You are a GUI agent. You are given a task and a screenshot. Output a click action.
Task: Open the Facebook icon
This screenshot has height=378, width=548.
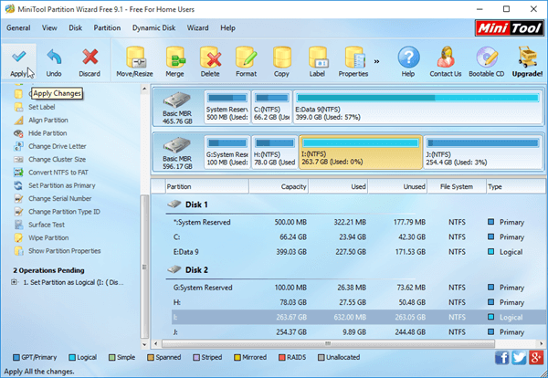[501, 358]
